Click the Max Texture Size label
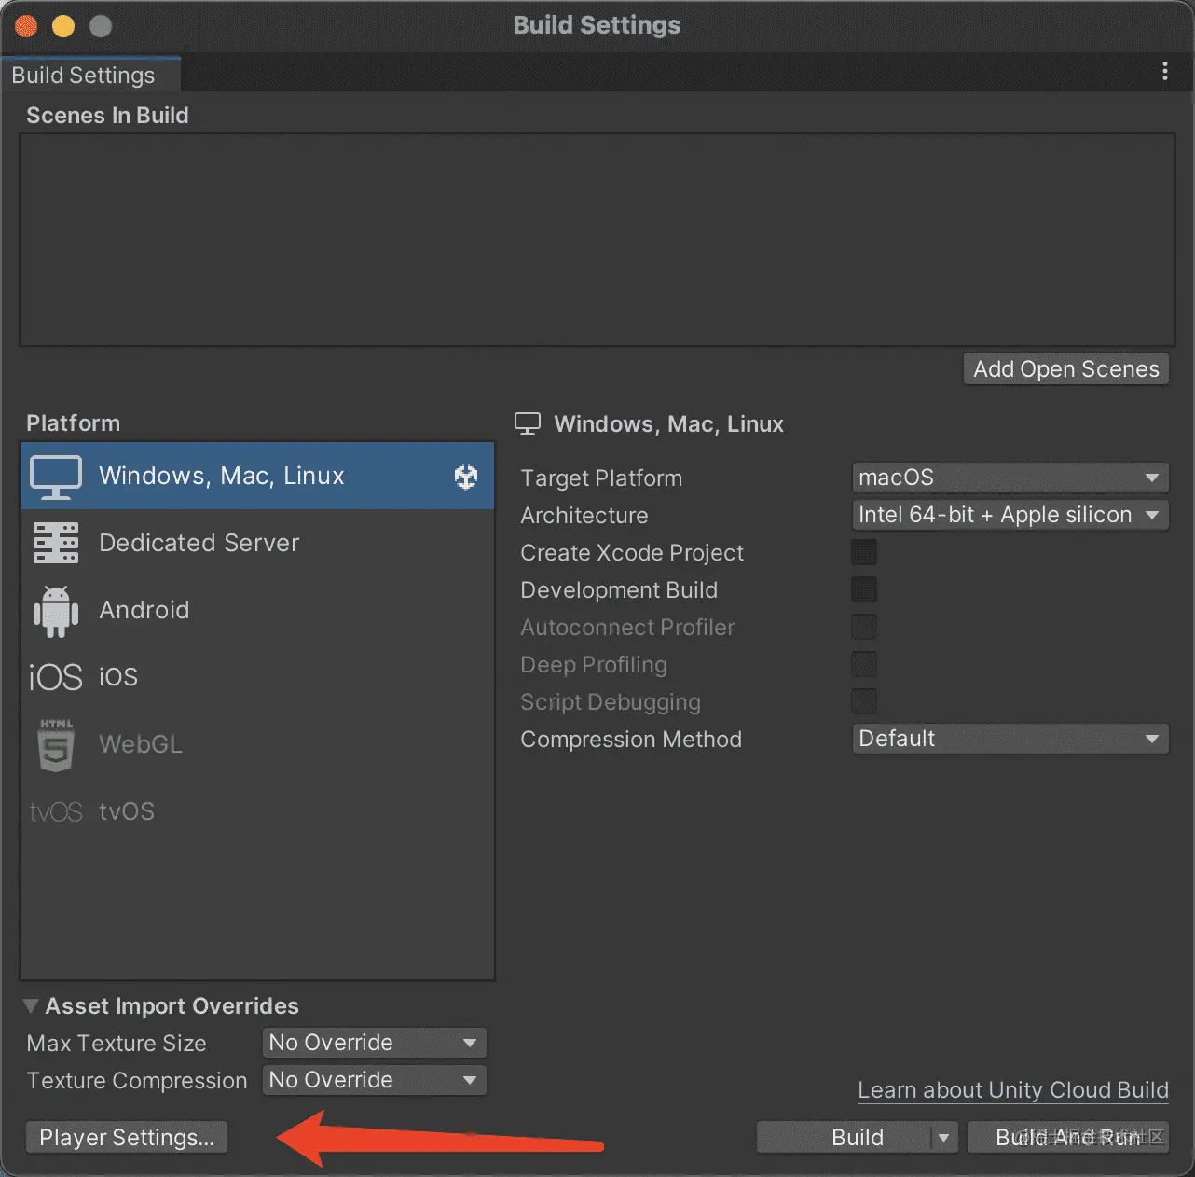The image size is (1195, 1177). (x=117, y=1044)
